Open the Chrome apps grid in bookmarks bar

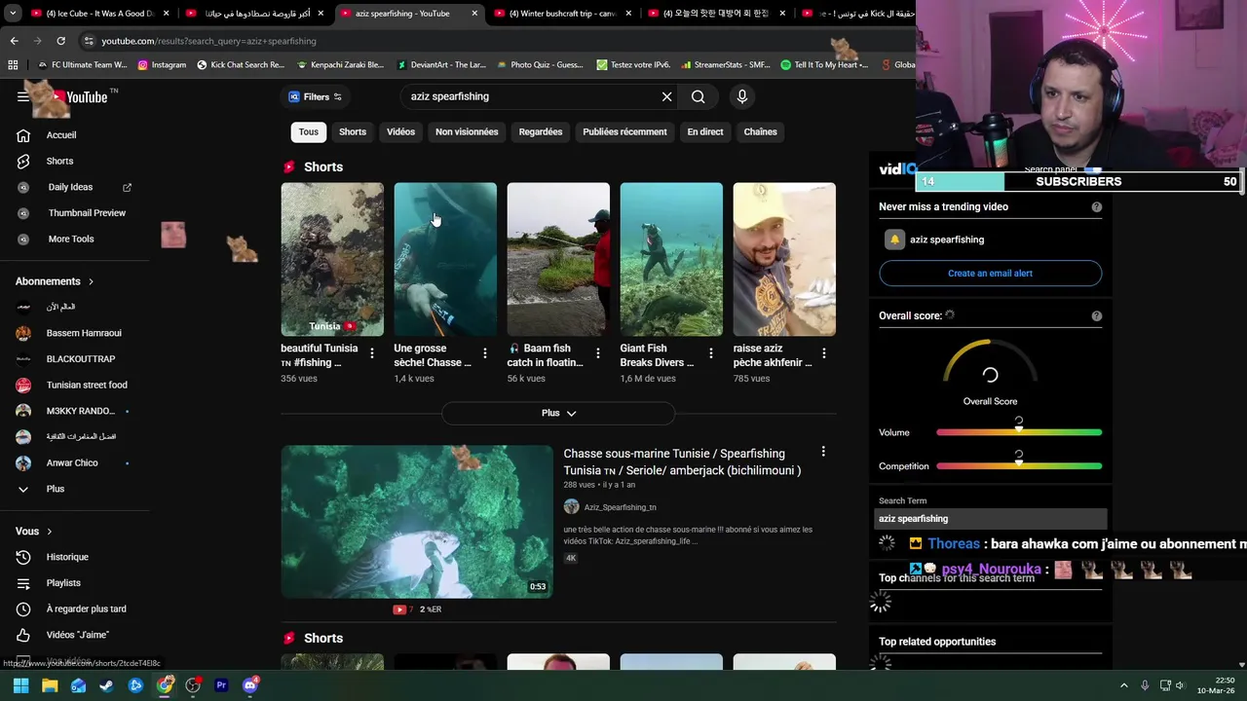coord(13,65)
